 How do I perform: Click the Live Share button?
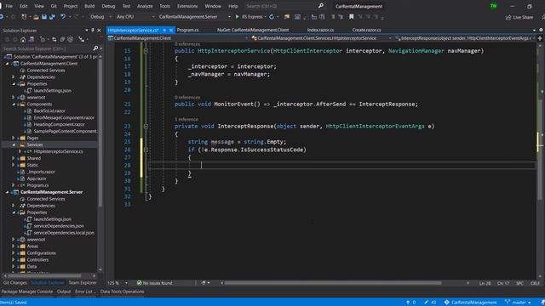tap(519, 17)
